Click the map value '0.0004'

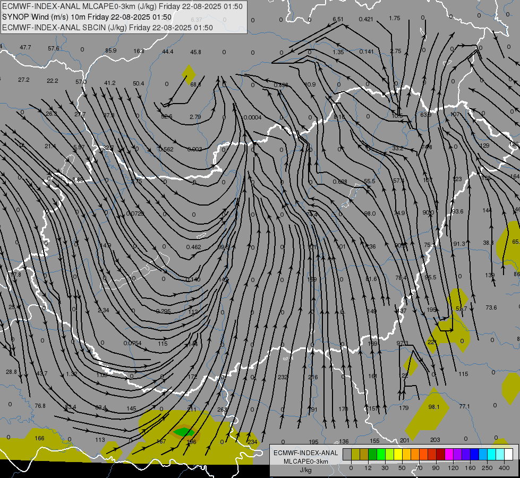253,117
